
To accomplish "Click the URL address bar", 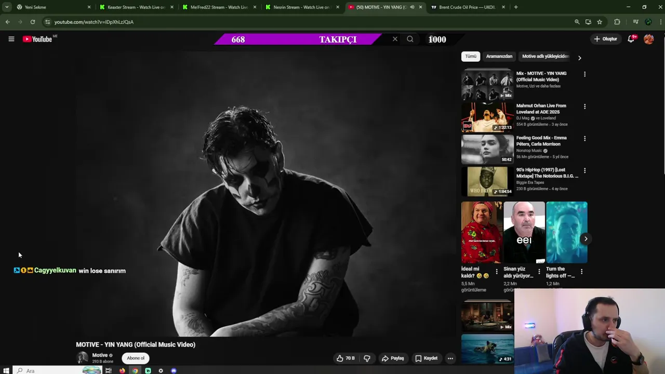I will point(307,22).
